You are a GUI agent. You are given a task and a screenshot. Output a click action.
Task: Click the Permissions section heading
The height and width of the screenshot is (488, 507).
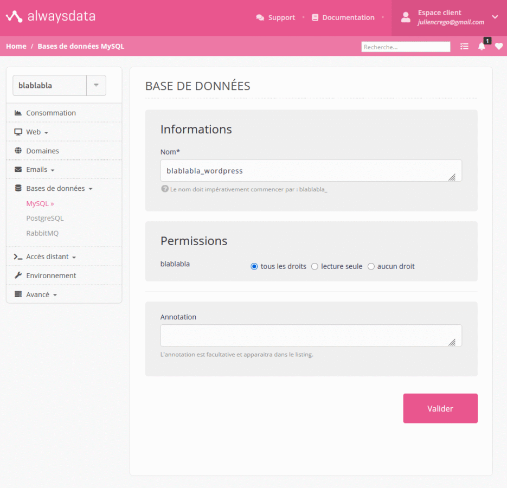[x=194, y=241]
